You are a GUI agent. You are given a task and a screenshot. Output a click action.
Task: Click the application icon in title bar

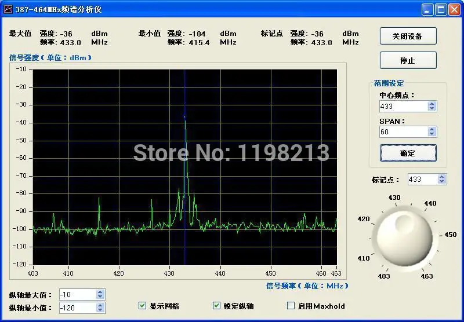coord(8,9)
